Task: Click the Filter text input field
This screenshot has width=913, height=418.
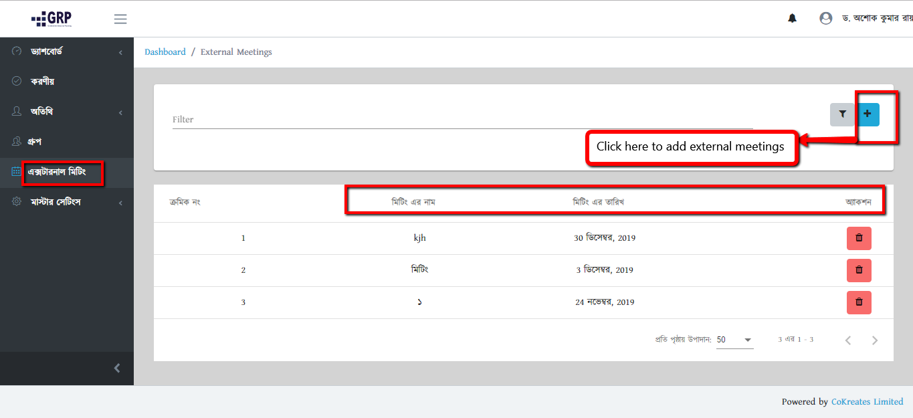Action: click(x=462, y=120)
